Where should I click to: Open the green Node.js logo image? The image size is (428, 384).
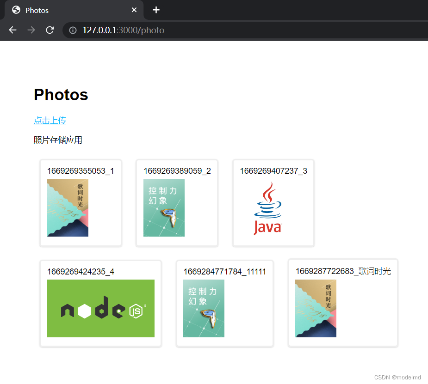pos(100,309)
